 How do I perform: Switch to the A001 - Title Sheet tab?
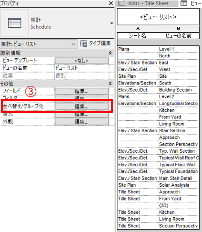(x=147, y=3)
